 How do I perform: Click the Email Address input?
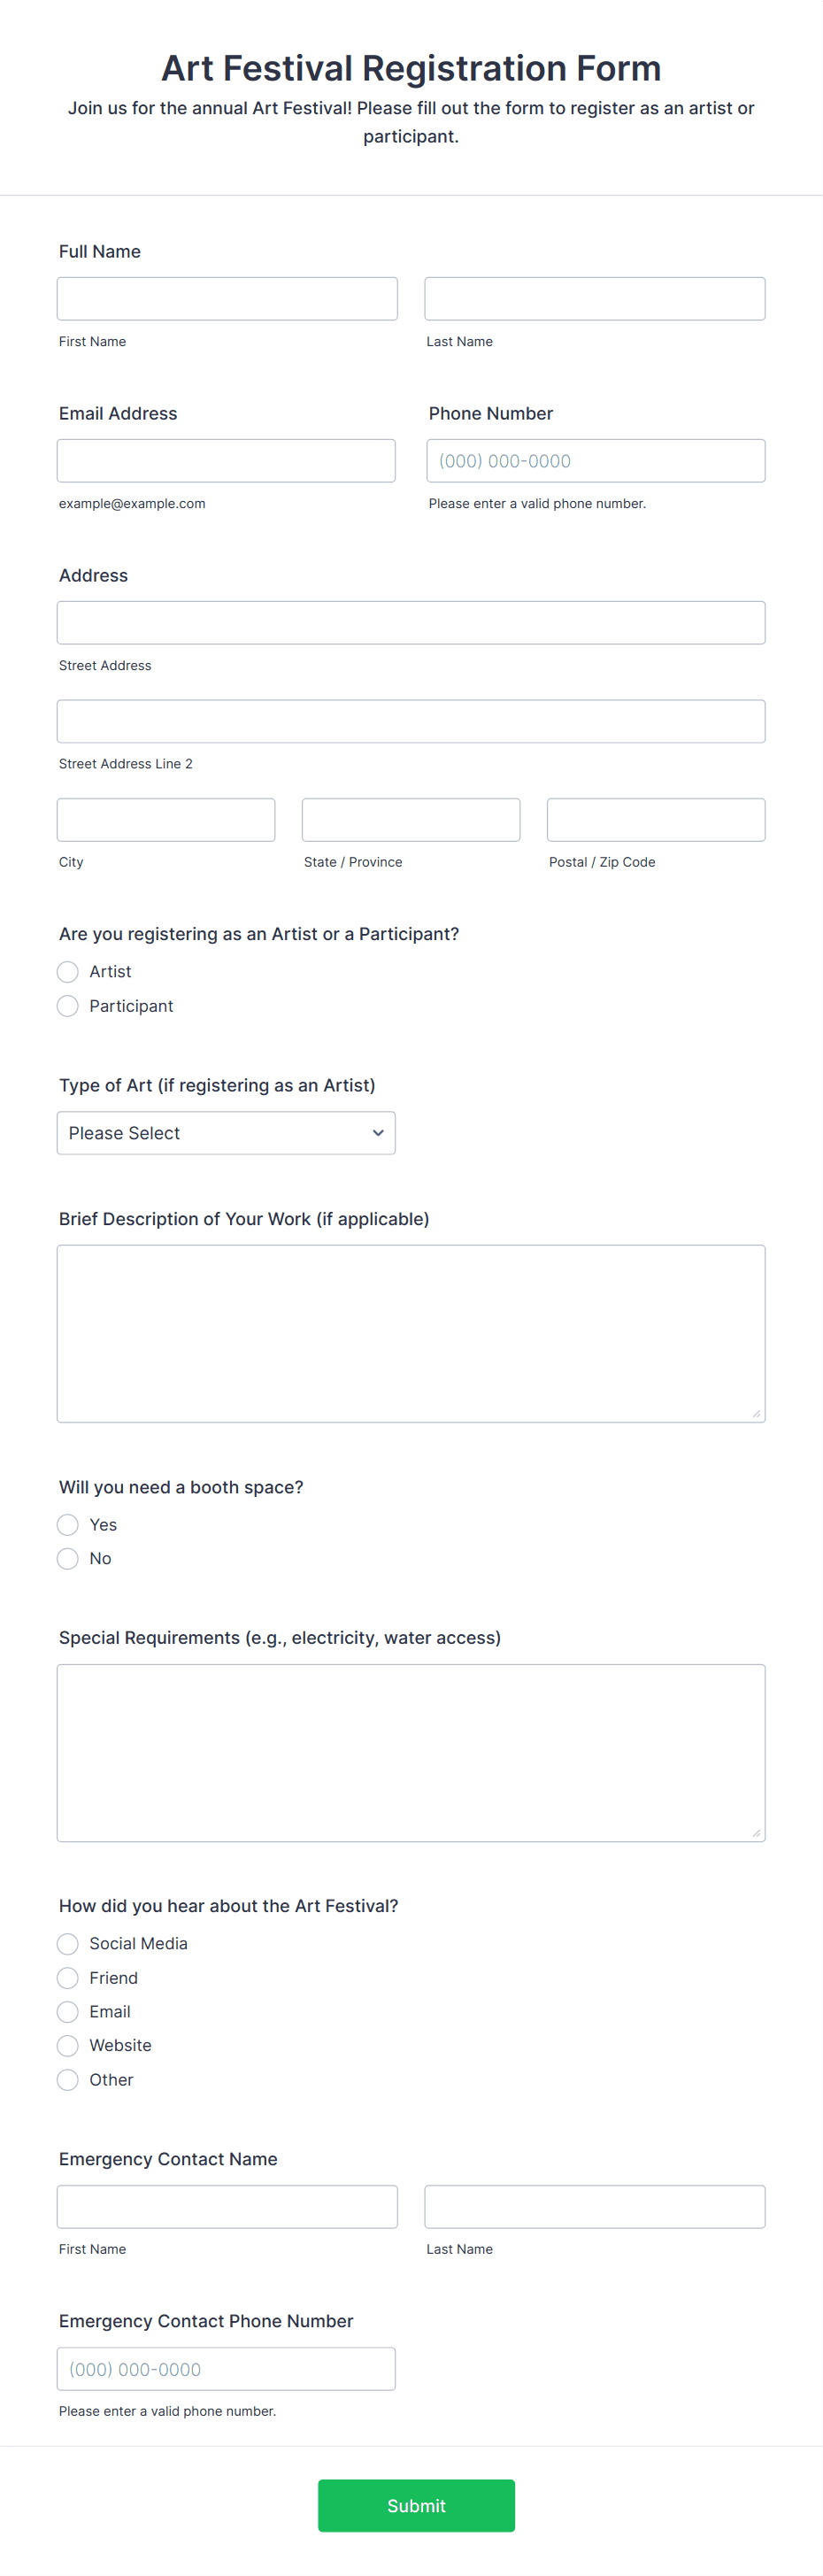226,460
